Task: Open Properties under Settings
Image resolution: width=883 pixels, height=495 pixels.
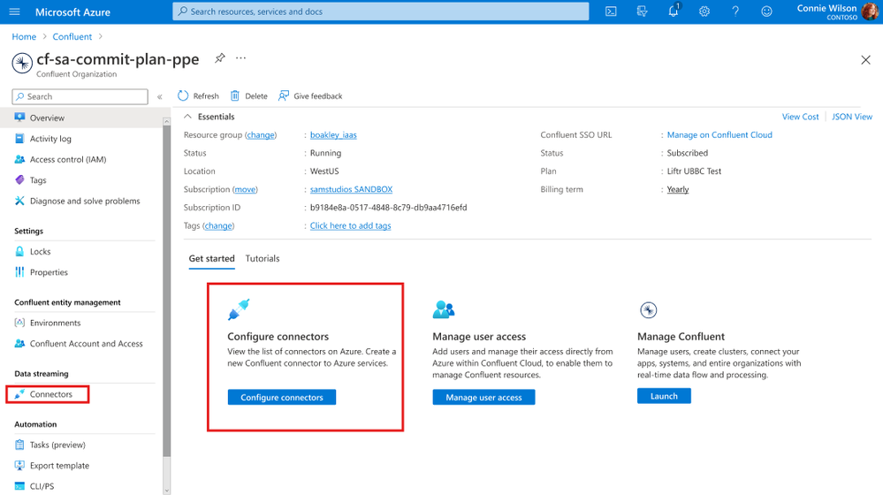Action: tap(49, 272)
